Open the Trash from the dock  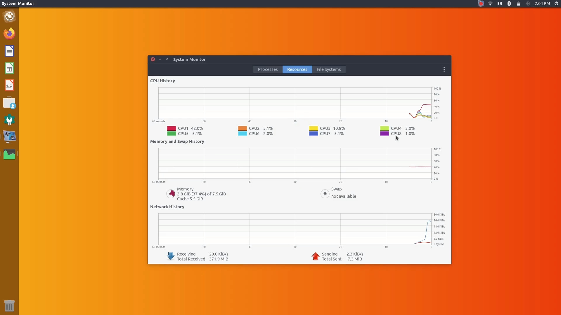click(9, 305)
